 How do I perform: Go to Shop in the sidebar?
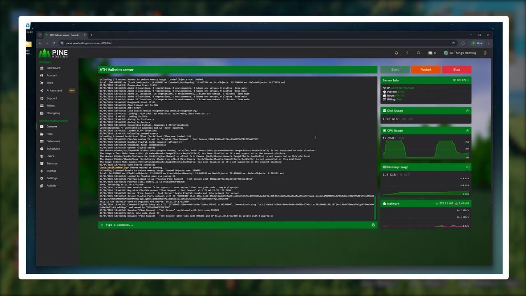50,83
